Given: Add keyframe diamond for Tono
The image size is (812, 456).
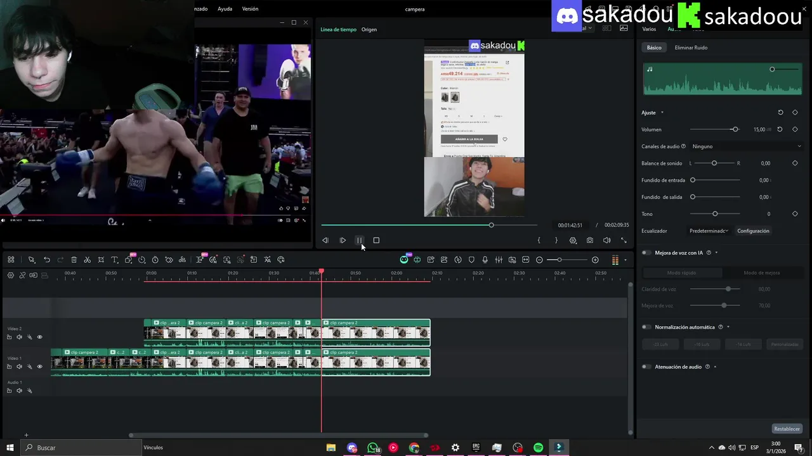Looking at the screenshot, I should click(795, 214).
